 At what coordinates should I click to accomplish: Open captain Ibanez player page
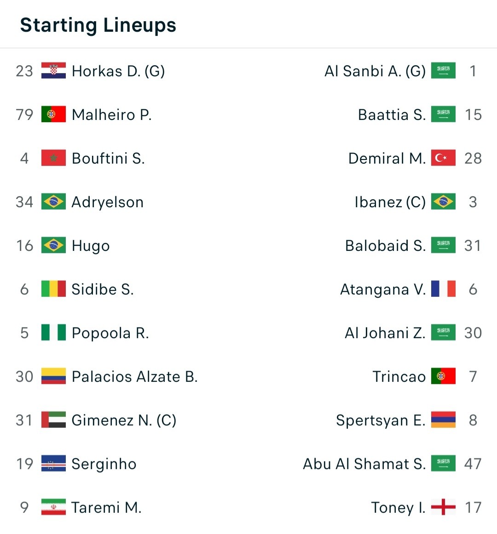pos(390,202)
